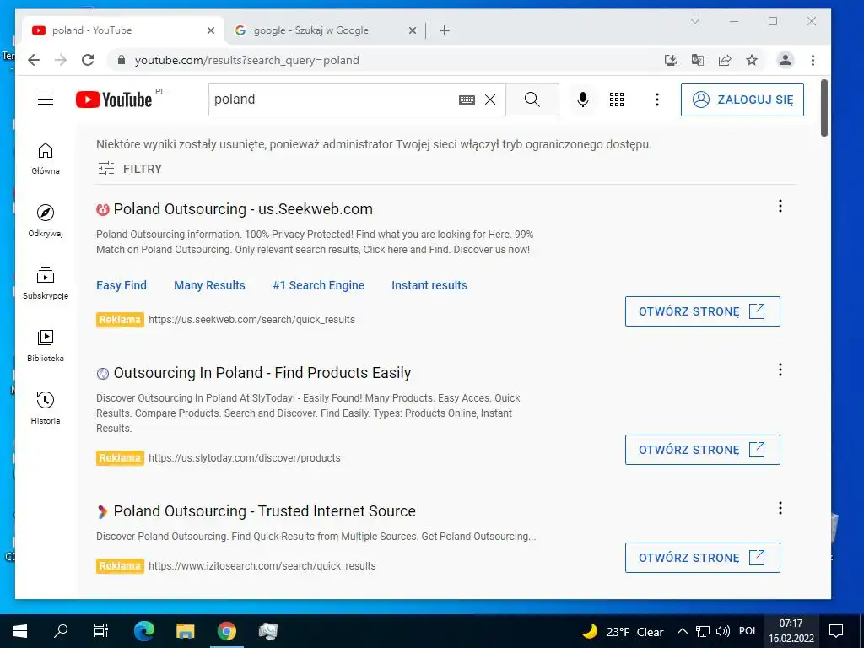Open the Many Results link
This screenshot has width=864, height=648.
point(209,285)
